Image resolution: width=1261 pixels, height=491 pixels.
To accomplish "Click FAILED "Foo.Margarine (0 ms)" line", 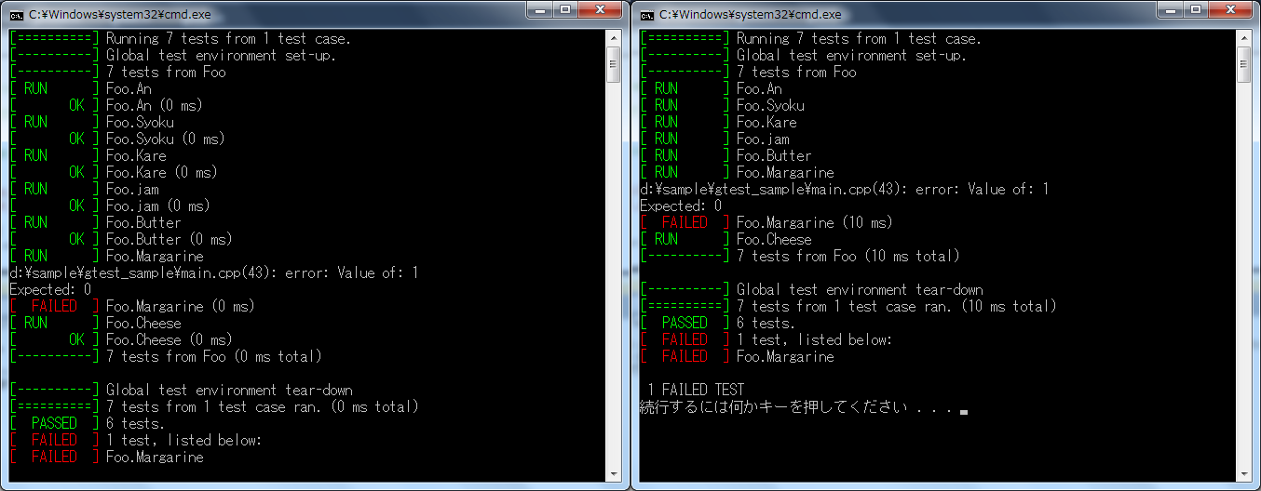I will coord(132,306).
